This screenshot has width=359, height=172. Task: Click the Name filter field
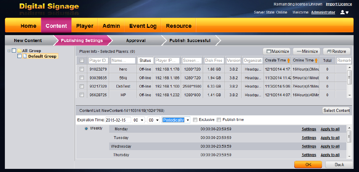(x=123, y=60)
